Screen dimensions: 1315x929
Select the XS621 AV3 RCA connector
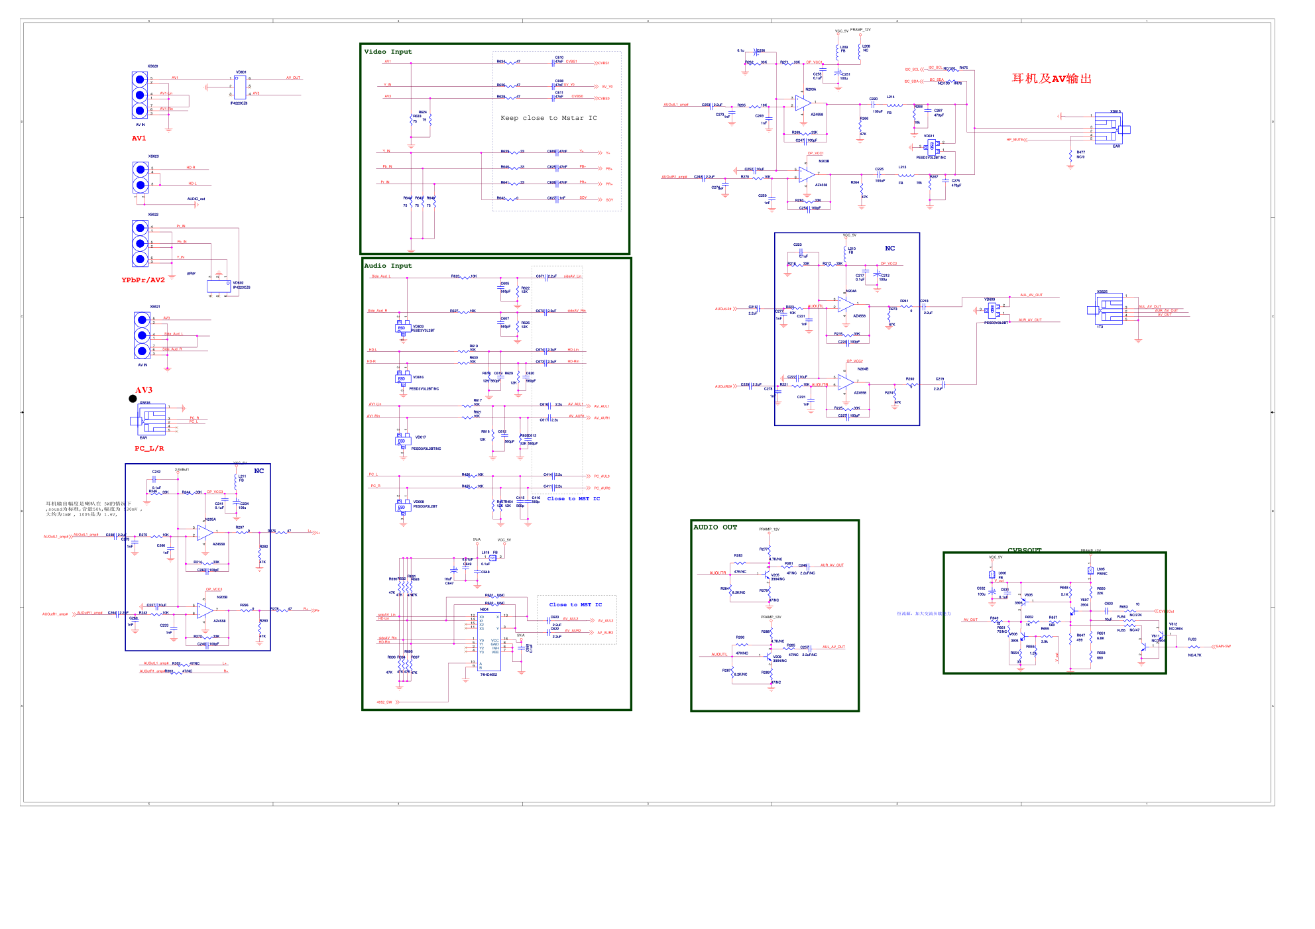[x=142, y=336]
